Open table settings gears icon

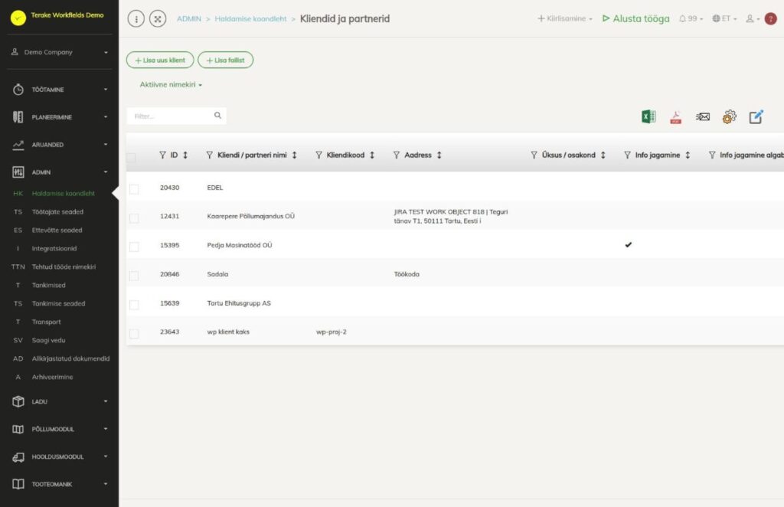(729, 117)
